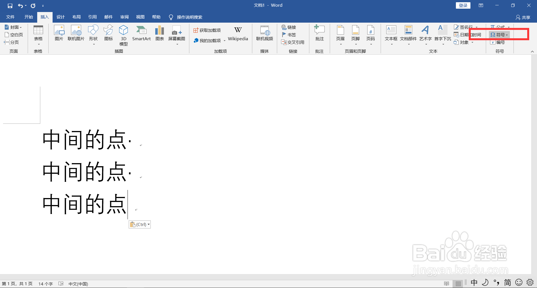
Task: Collapse the ribbon with the chevron
Action: pyautogui.click(x=532, y=51)
